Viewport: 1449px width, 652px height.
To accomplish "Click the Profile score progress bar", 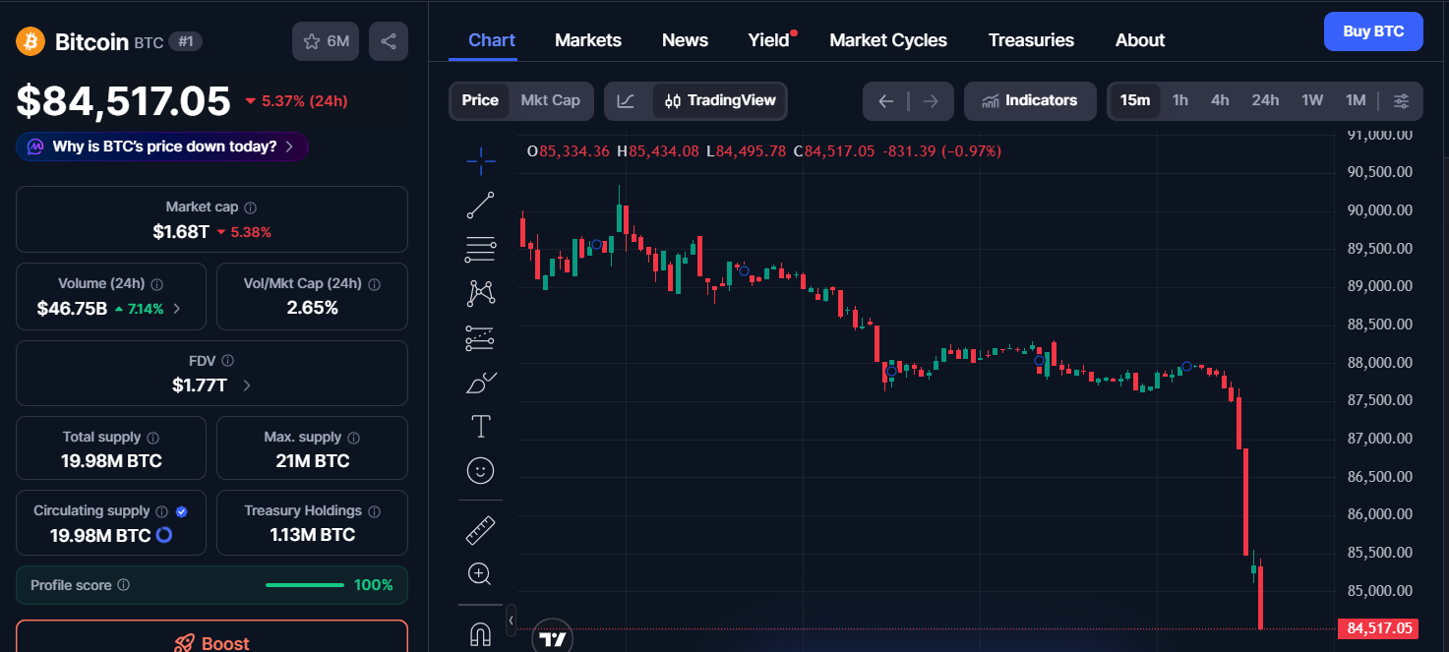I will (x=304, y=585).
